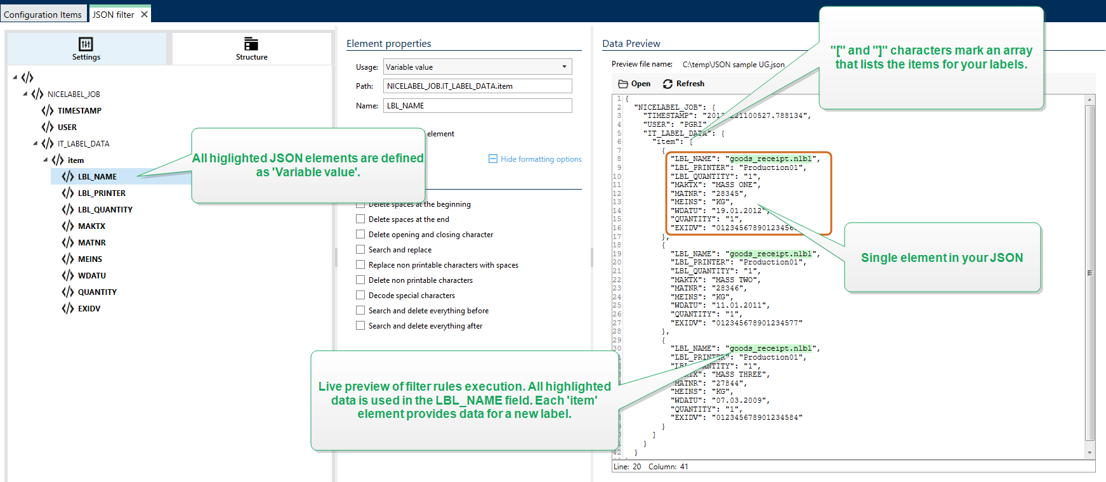1106x482 pixels.
Task: Click the Name input field
Action: click(x=477, y=105)
